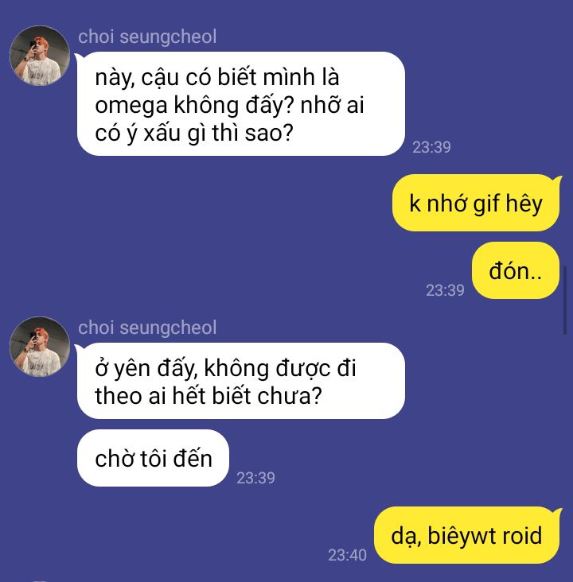Select the 'dạ, biêywt roid' reply bubble
The width and height of the screenshot is (573, 582).
466,535
